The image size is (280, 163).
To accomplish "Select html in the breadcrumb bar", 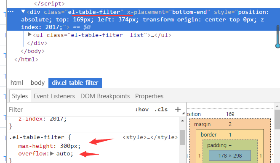I will pos(16,83).
